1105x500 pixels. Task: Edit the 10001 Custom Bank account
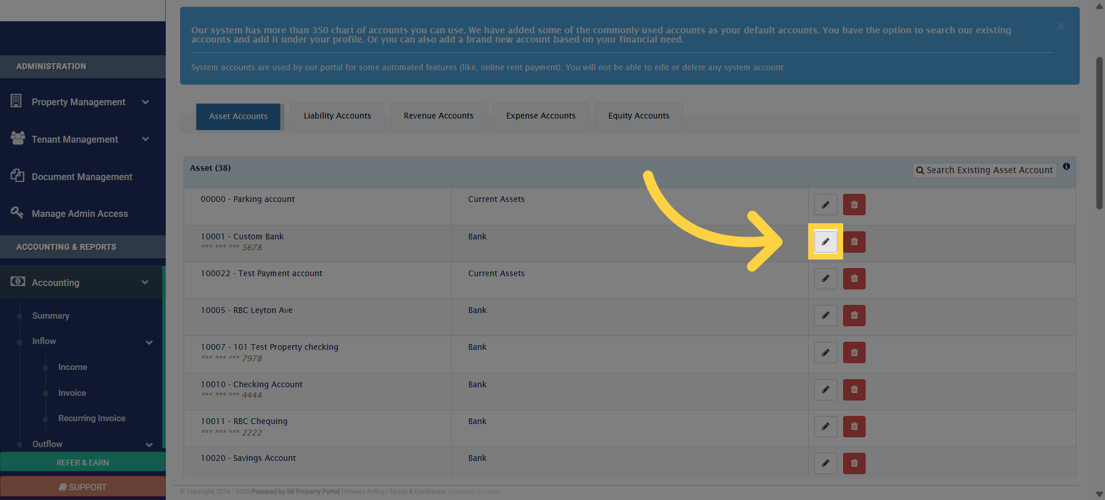[825, 242]
